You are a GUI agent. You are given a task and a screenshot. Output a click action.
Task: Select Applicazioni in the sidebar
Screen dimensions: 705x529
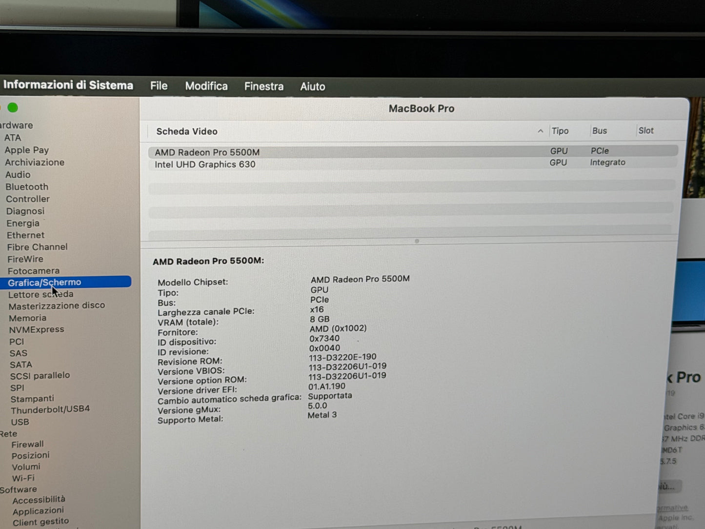pyautogui.click(x=38, y=511)
